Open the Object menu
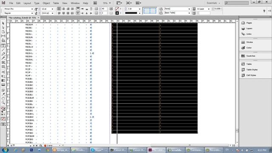Image resolution: width=272 pixels, height=153 pixels. (x=46, y=3)
